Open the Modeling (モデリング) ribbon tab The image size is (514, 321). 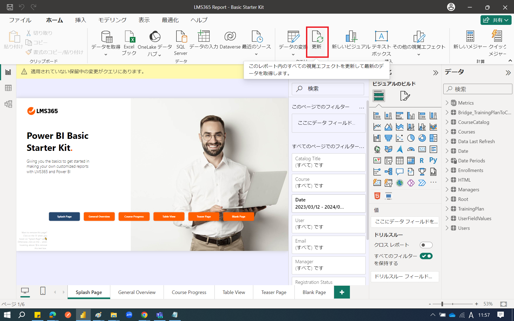pos(112,20)
